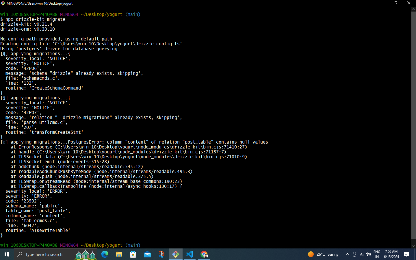Screen dimensions: 416x260
Task: Click the 'npx drizzle-kit migrate' command line
Action: (x=33, y=19)
